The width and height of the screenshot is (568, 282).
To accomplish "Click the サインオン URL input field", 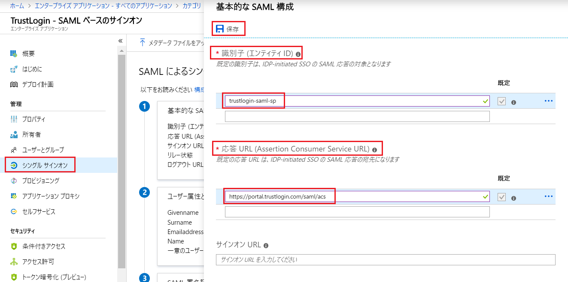I will pos(386,260).
